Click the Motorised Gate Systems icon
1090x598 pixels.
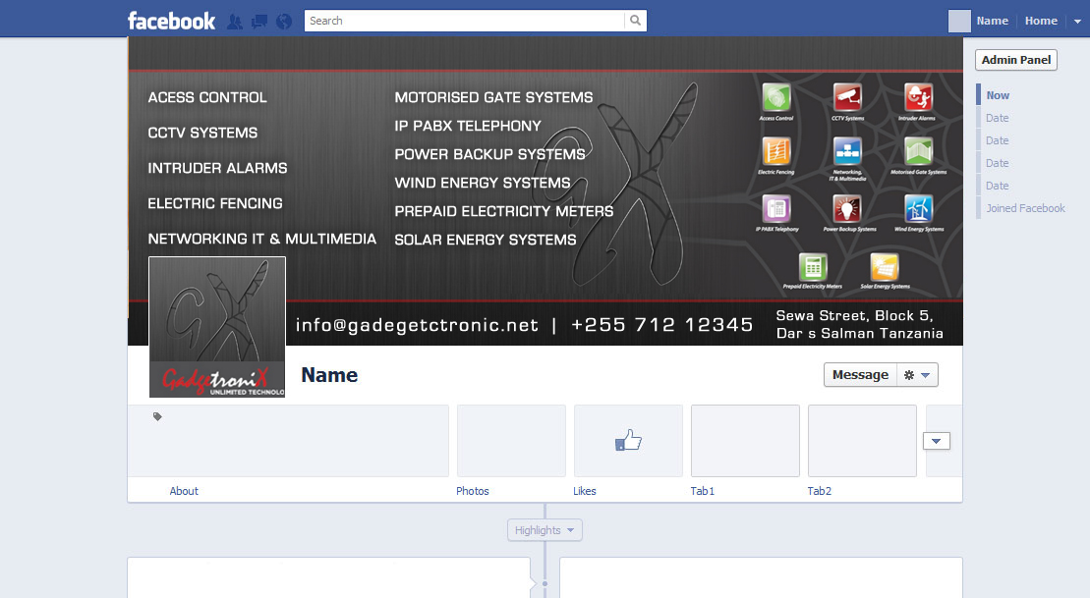click(918, 150)
